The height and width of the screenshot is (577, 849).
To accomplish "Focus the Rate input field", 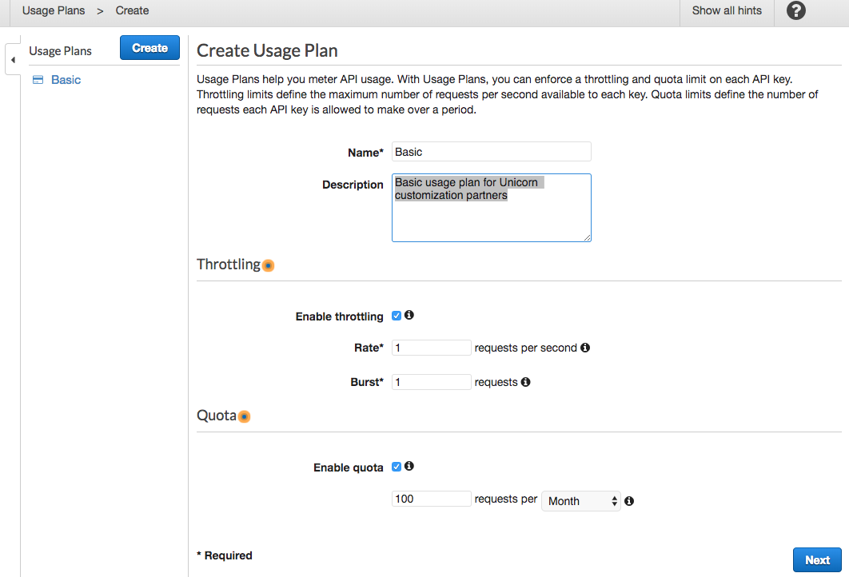I will click(x=431, y=348).
